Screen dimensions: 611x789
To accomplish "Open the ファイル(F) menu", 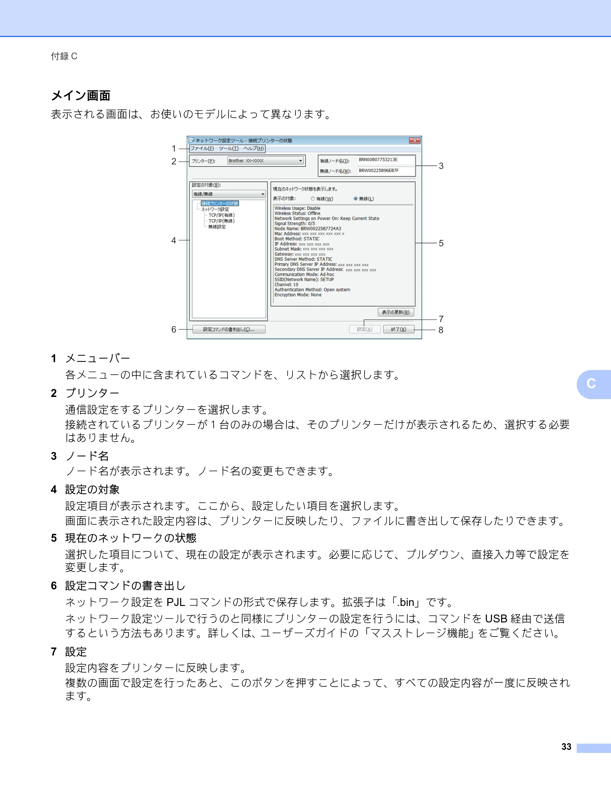I will [202, 149].
